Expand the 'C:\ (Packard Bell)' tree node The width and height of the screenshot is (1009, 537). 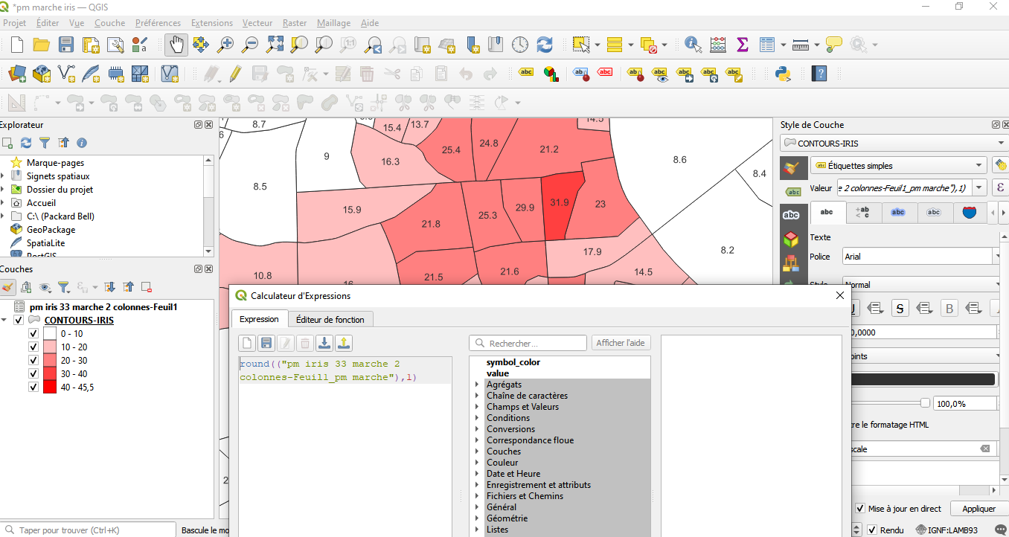tap(3, 216)
